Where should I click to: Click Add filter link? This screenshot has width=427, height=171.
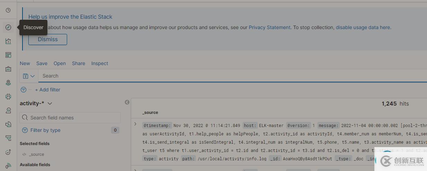47,90
